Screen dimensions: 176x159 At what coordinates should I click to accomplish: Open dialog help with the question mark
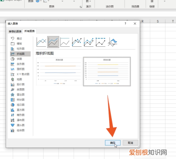click(x=125, y=24)
